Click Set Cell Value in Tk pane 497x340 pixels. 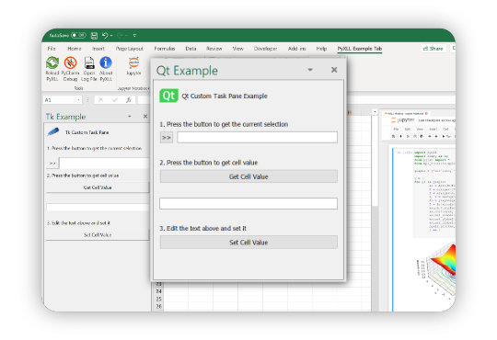(x=98, y=234)
